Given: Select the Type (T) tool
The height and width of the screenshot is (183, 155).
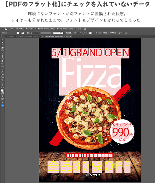Looking at the screenshot, I should point(2,56).
